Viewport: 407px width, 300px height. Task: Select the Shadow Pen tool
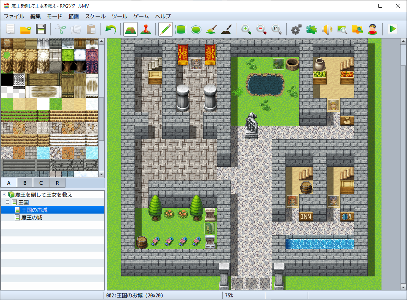(226, 29)
